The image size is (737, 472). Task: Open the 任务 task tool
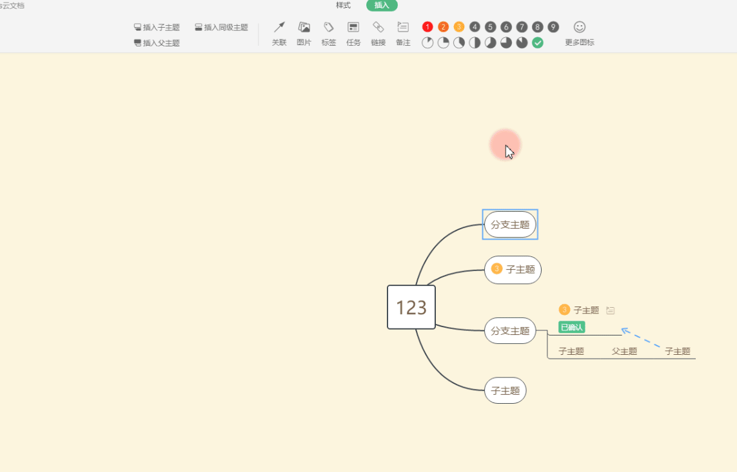point(353,33)
